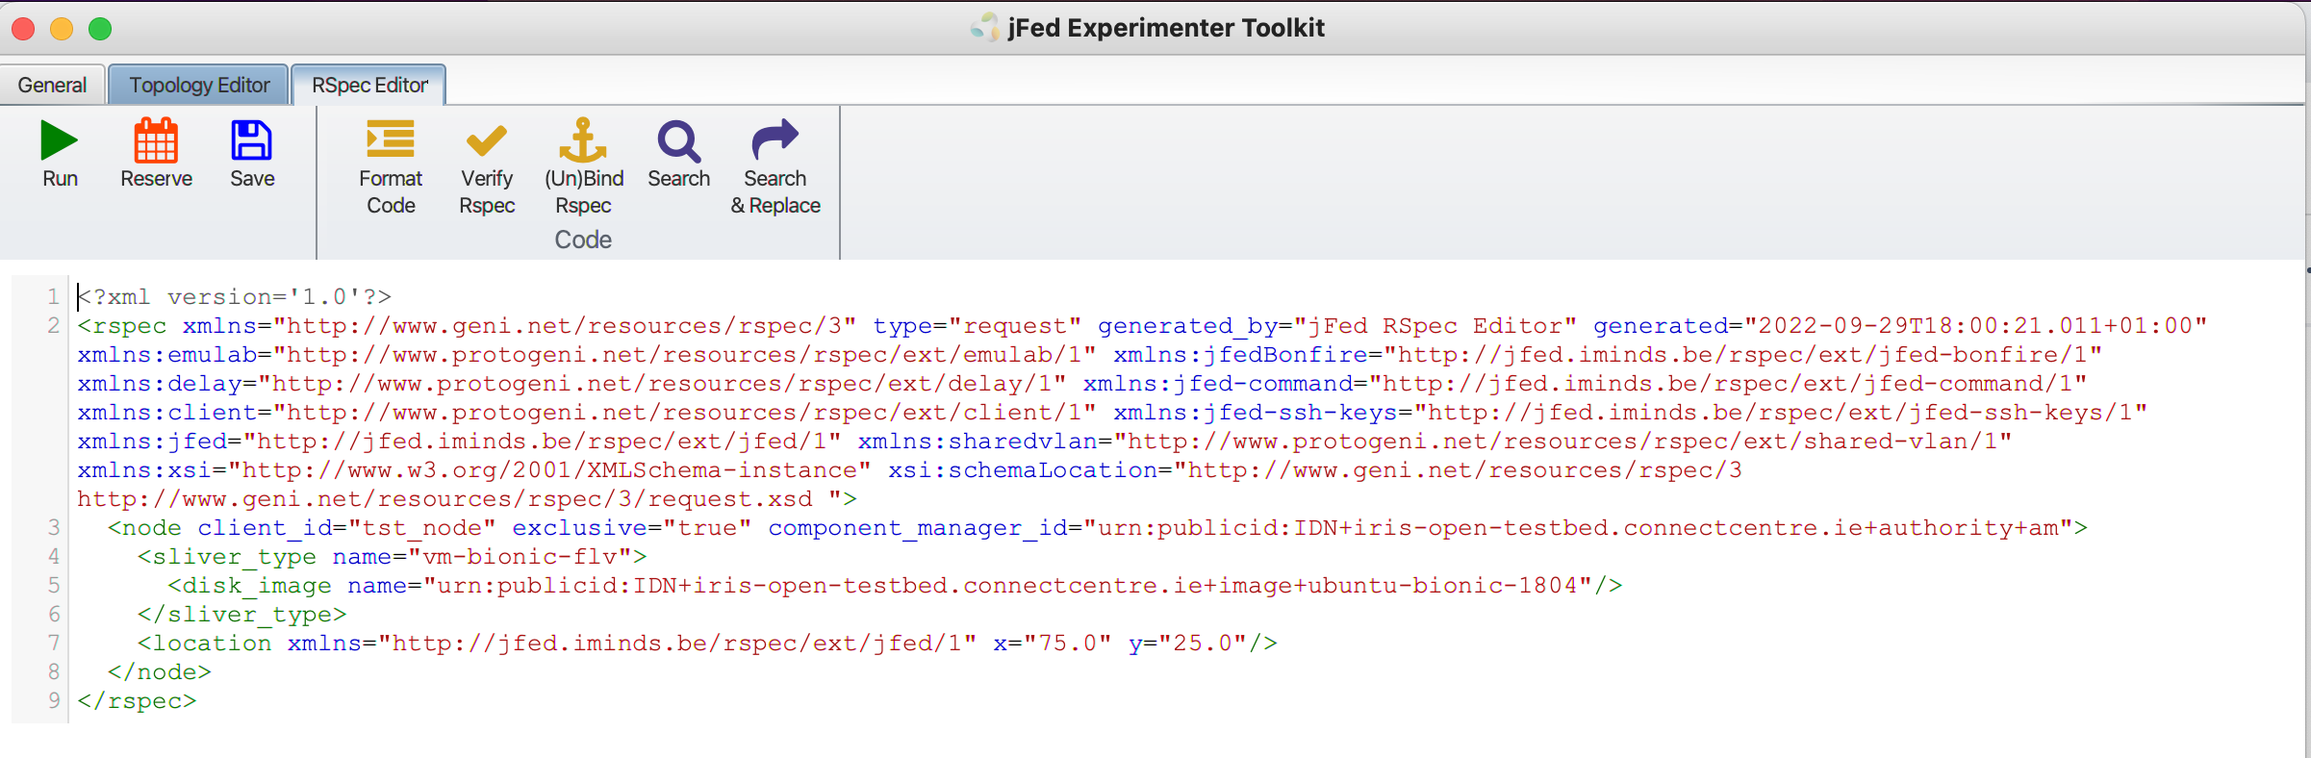Click the text type="request" in rspec tag

[x=977, y=325]
